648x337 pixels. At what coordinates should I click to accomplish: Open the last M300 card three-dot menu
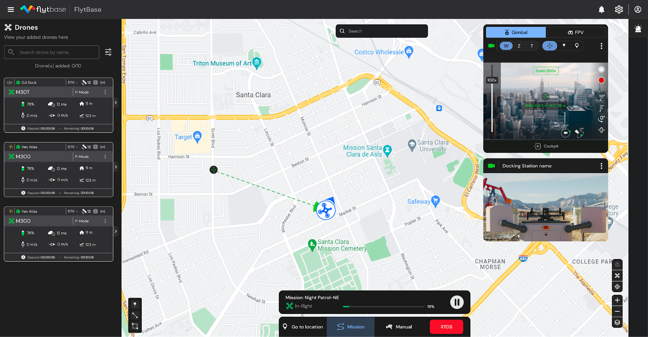click(105, 221)
